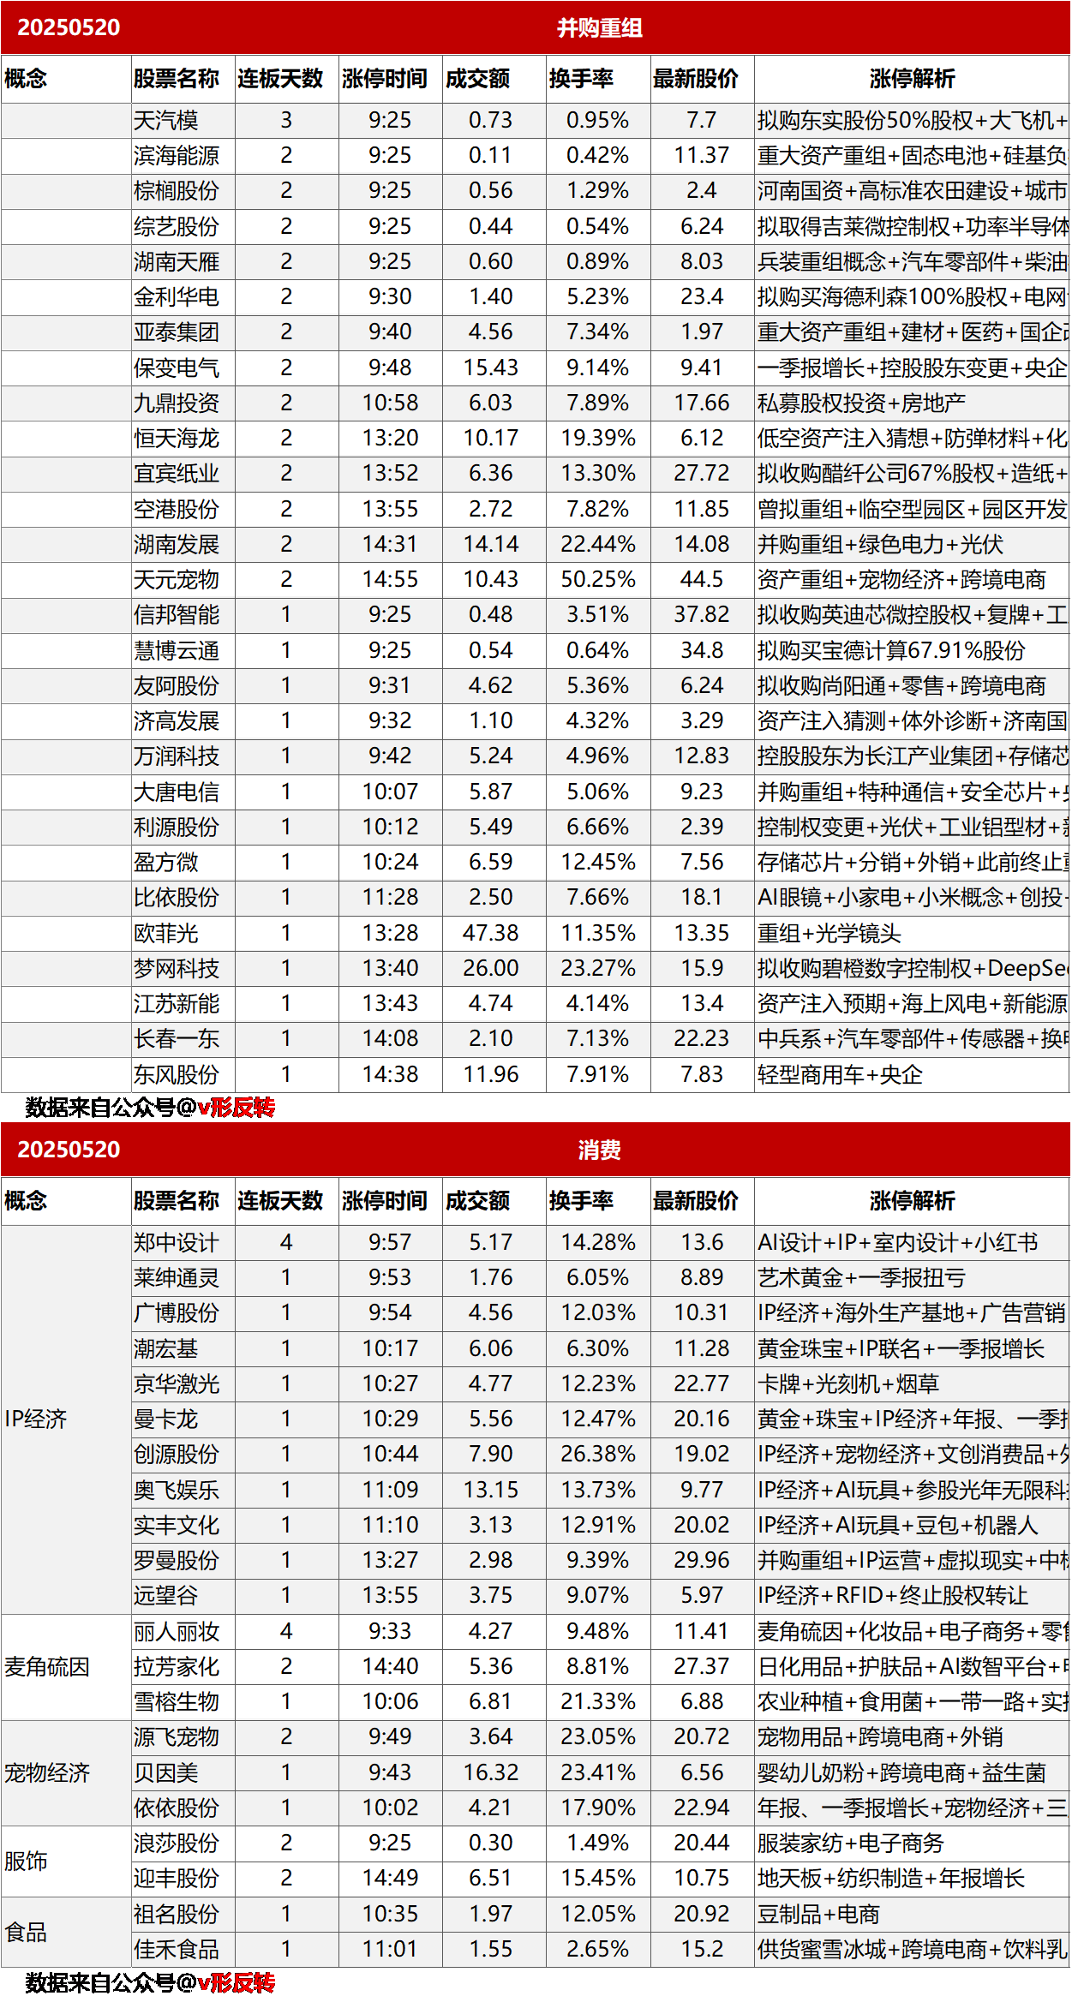Select stock name 丽人丽妆
The width and height of the screenshot is (1072, 1996).
pos(177,1631)
